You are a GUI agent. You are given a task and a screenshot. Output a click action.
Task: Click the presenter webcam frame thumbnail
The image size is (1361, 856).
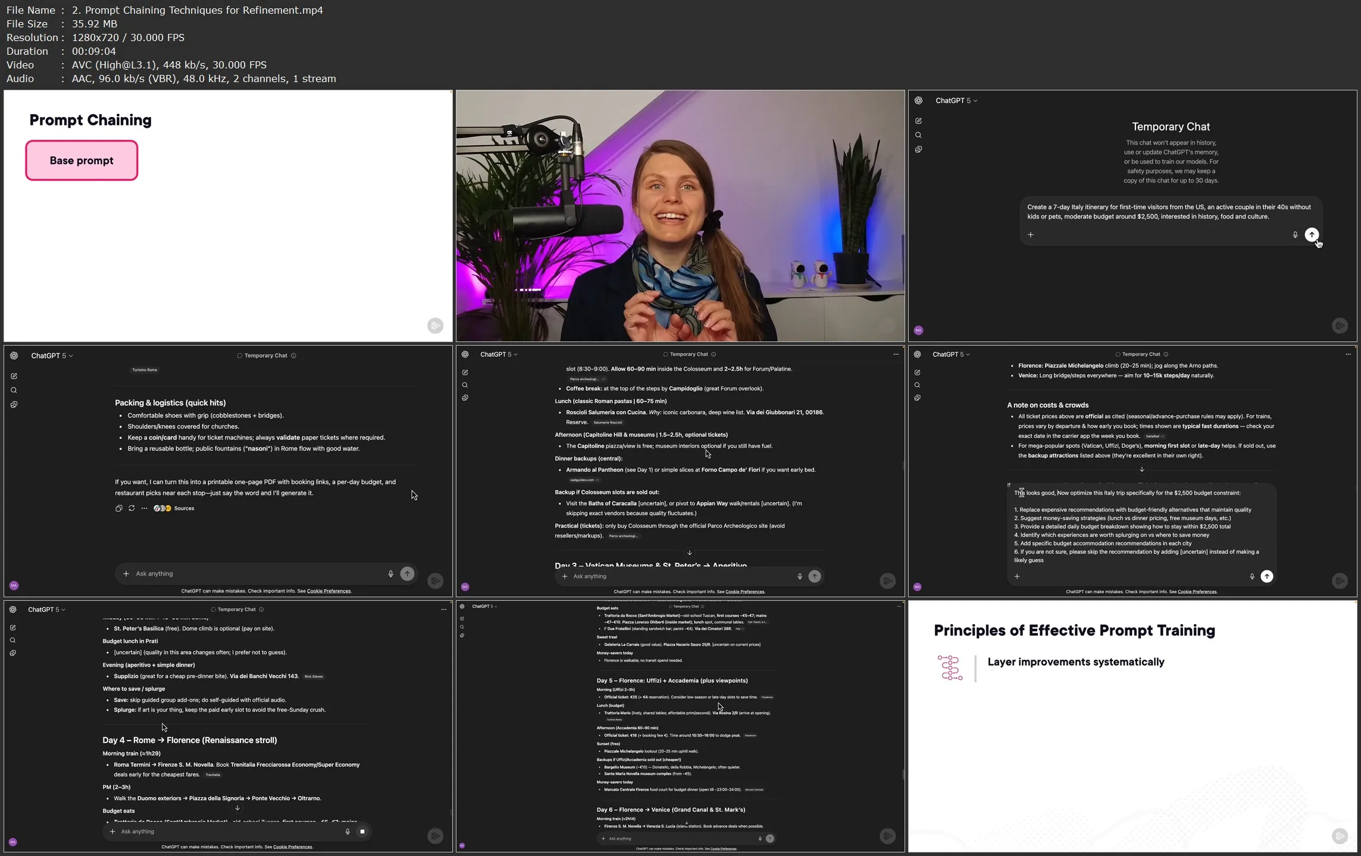point(680,216)
